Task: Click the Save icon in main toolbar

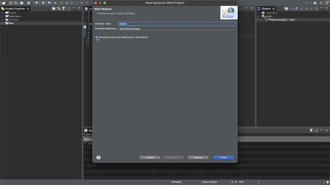Action: pos(10,3)
